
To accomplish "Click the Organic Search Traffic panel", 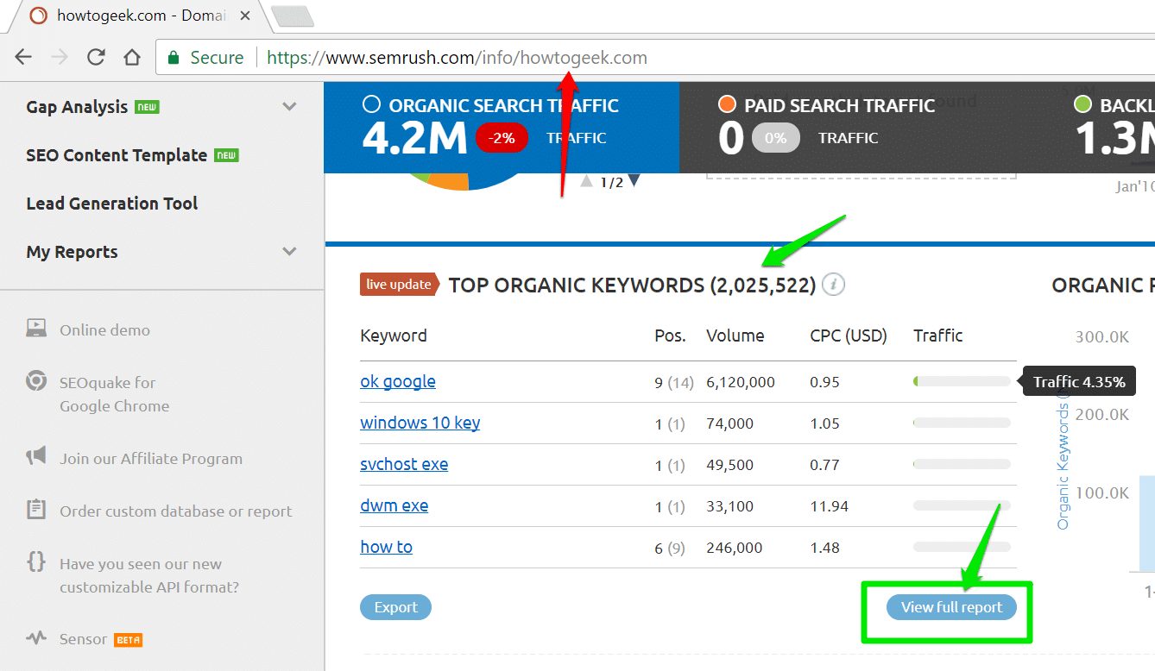I will point(502,128).
